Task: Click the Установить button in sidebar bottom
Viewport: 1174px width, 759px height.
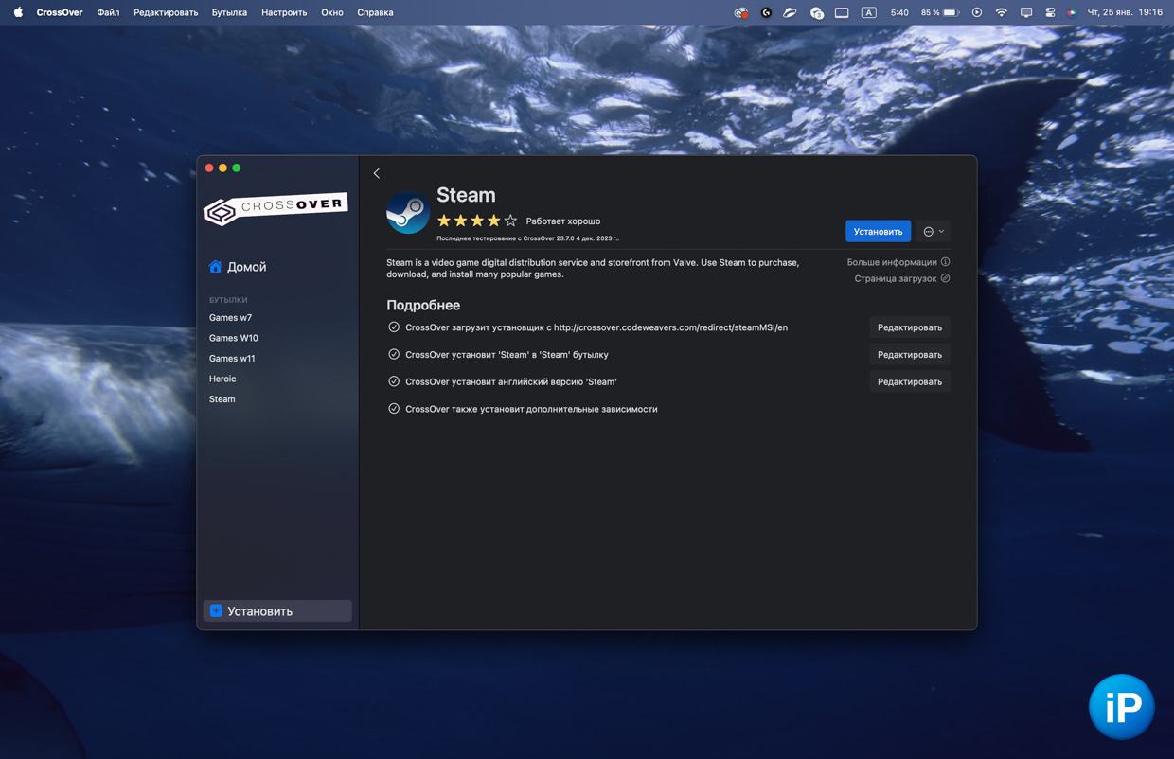Action: pos(277,611)
